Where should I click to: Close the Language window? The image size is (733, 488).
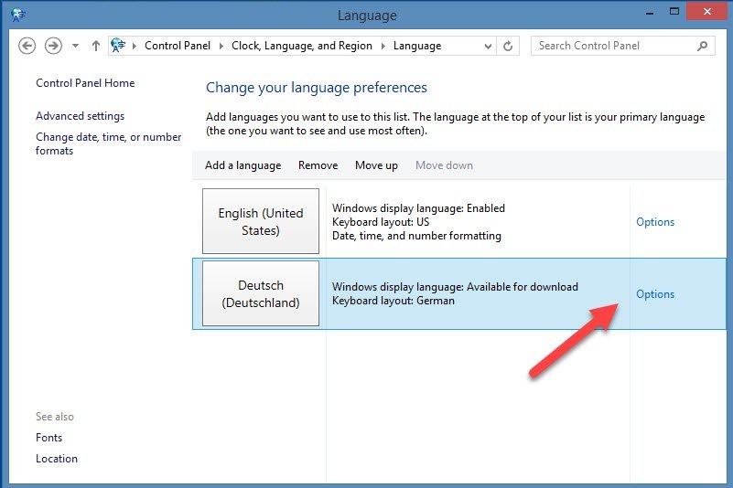click(706, 12)
